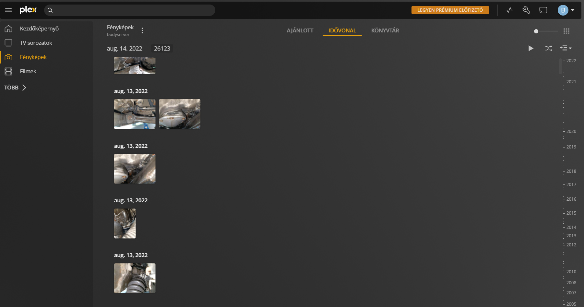Jump to 2012 on the timeline
The height and width of the screenshot is (307, 584).
click(x=571, y=245)
